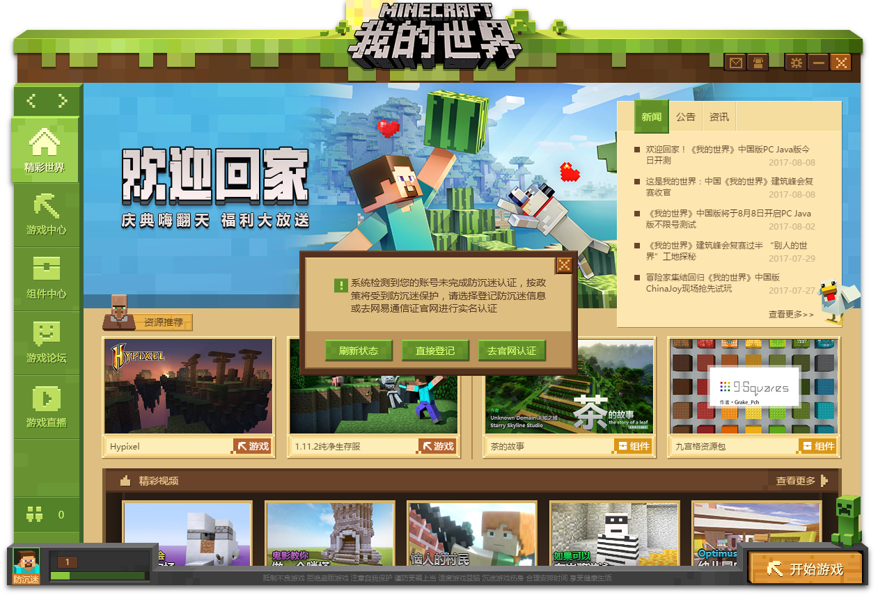878x595 pixels.
Task: Click the 刷新状态 button in dialog
Action: click(x=359, y=351)
